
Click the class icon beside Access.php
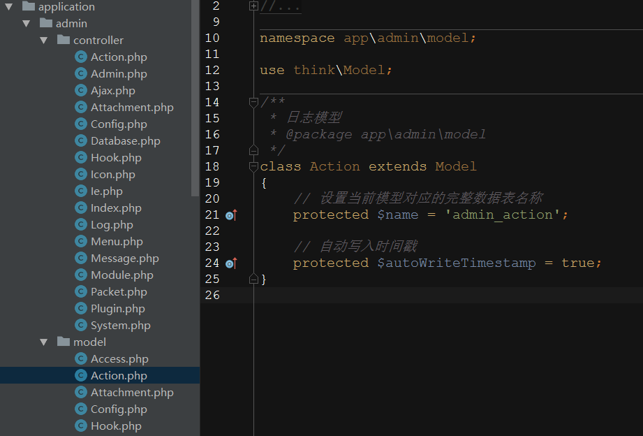click(x=80, y=358)
